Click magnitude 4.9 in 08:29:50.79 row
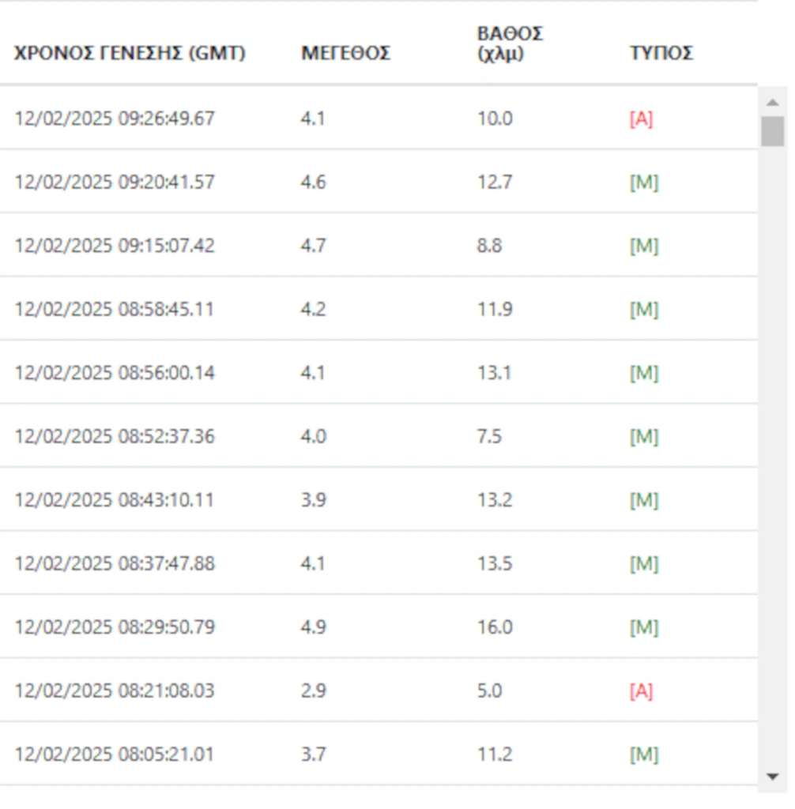Viewport: 795px width, 809px height. tap(313, 627)
